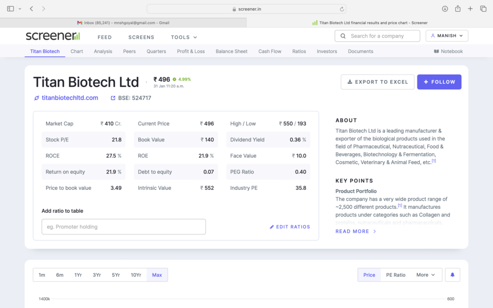Click the Search for a company field
Viewport: 493px width, 308px height.
coord(377,36)
